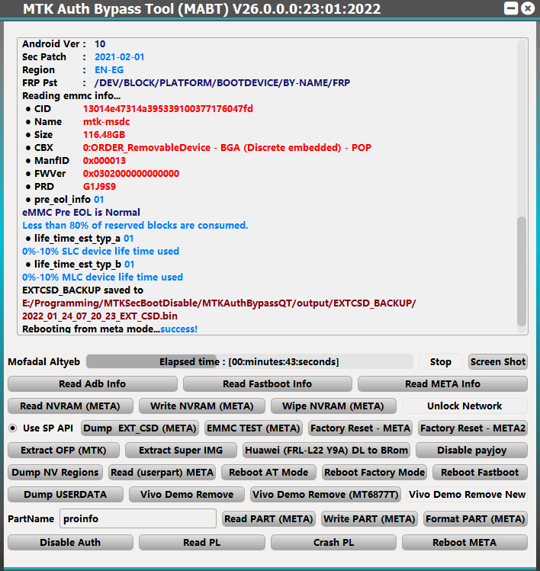Click the PRD value G1J9S9
Screen dimensions: 540x571
[99, 187]
